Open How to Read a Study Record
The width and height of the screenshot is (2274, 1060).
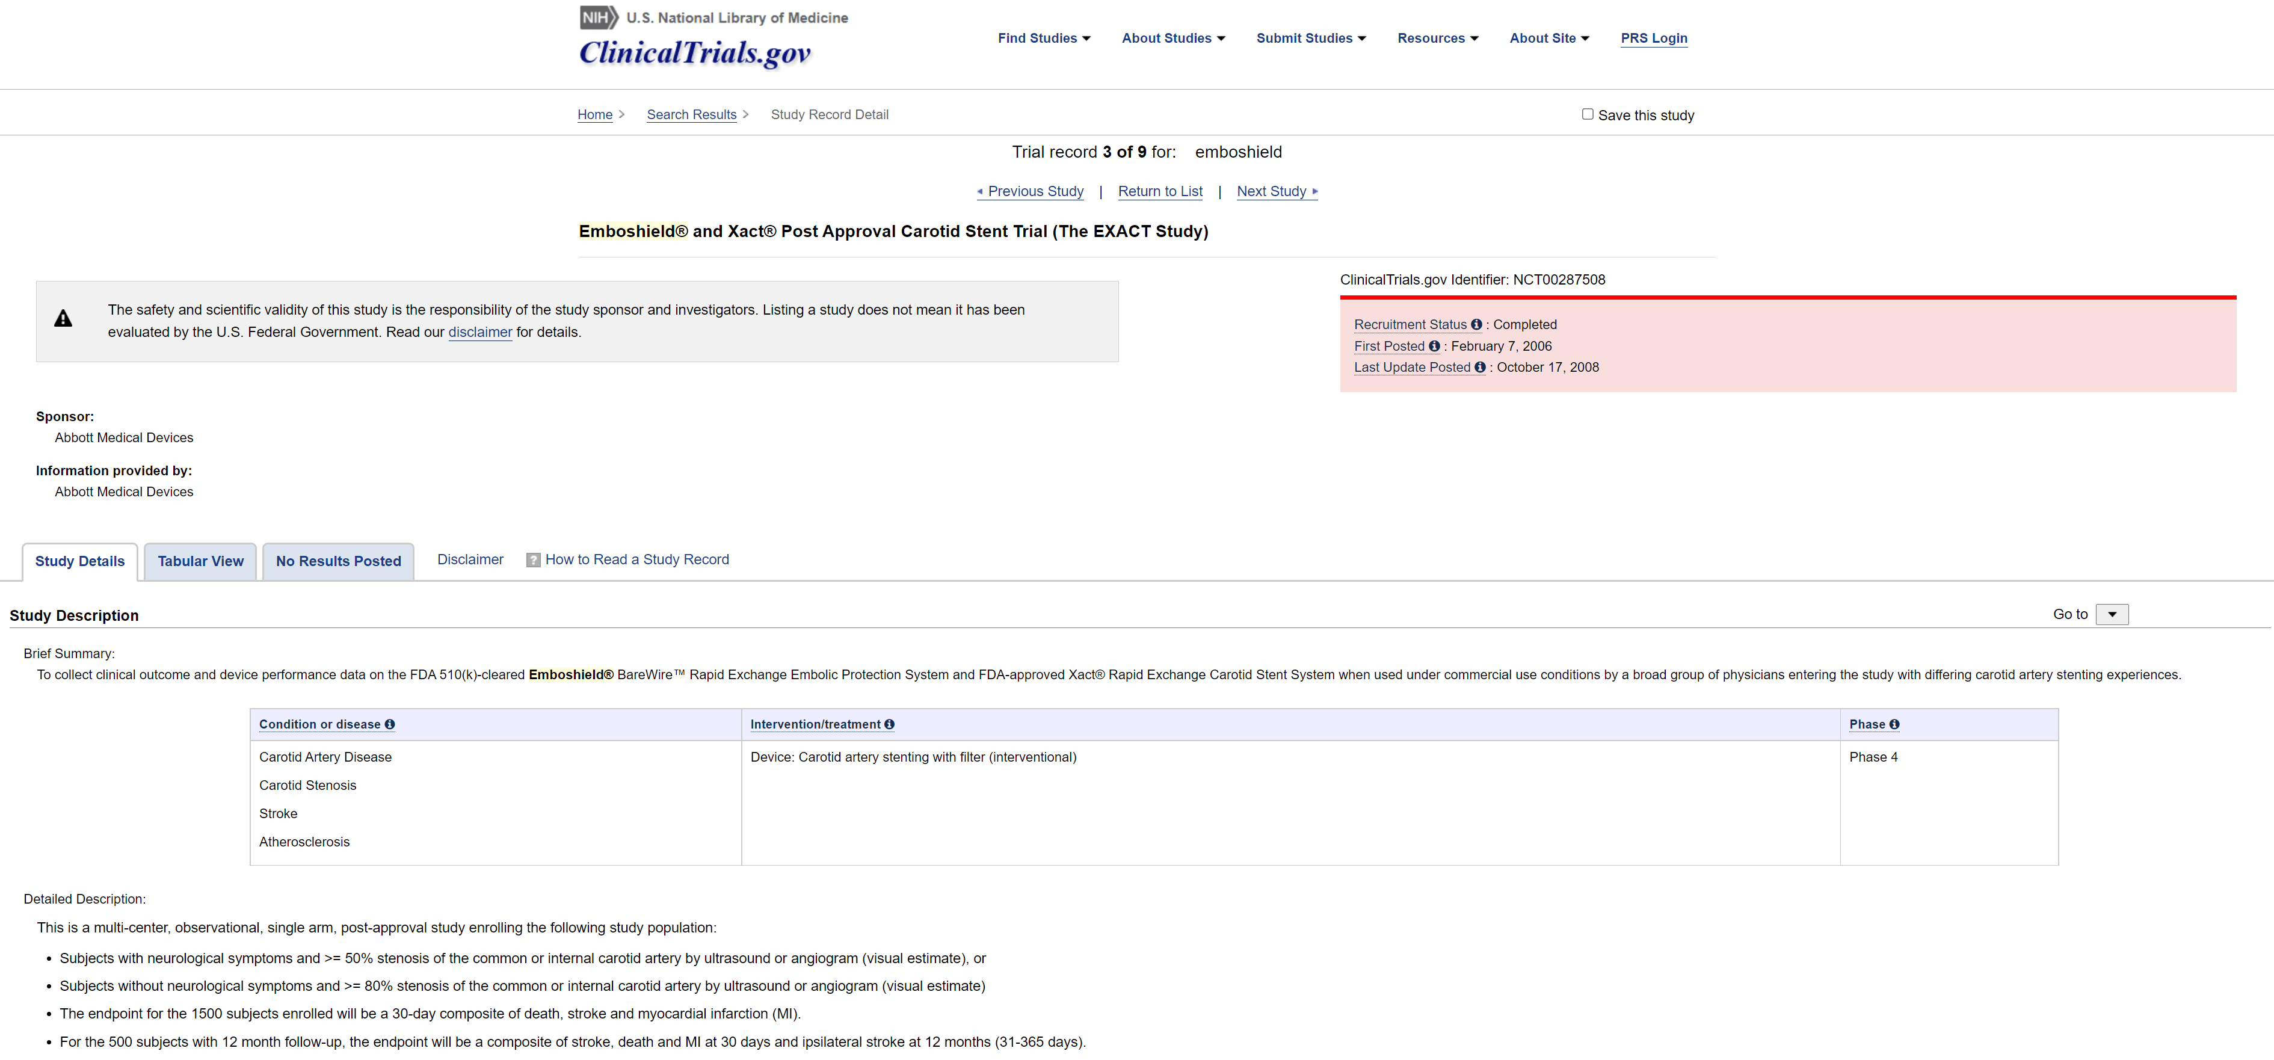(x=637, y=559)
